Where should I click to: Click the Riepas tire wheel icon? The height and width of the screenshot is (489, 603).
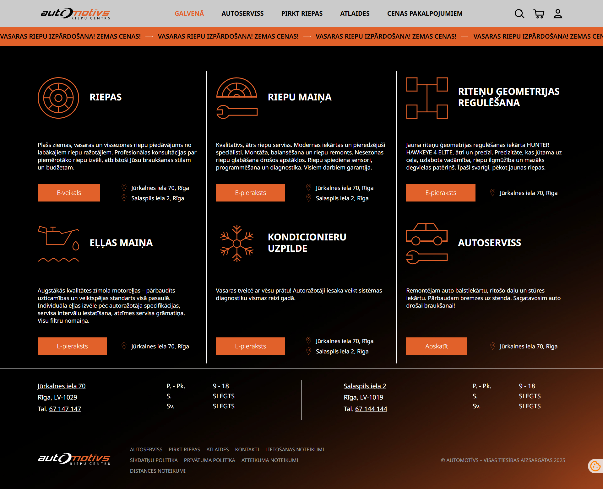tap(58, 98)
